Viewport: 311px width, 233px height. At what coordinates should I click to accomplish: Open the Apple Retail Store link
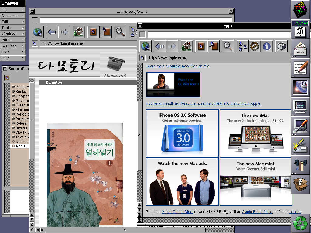pos(257,211)
